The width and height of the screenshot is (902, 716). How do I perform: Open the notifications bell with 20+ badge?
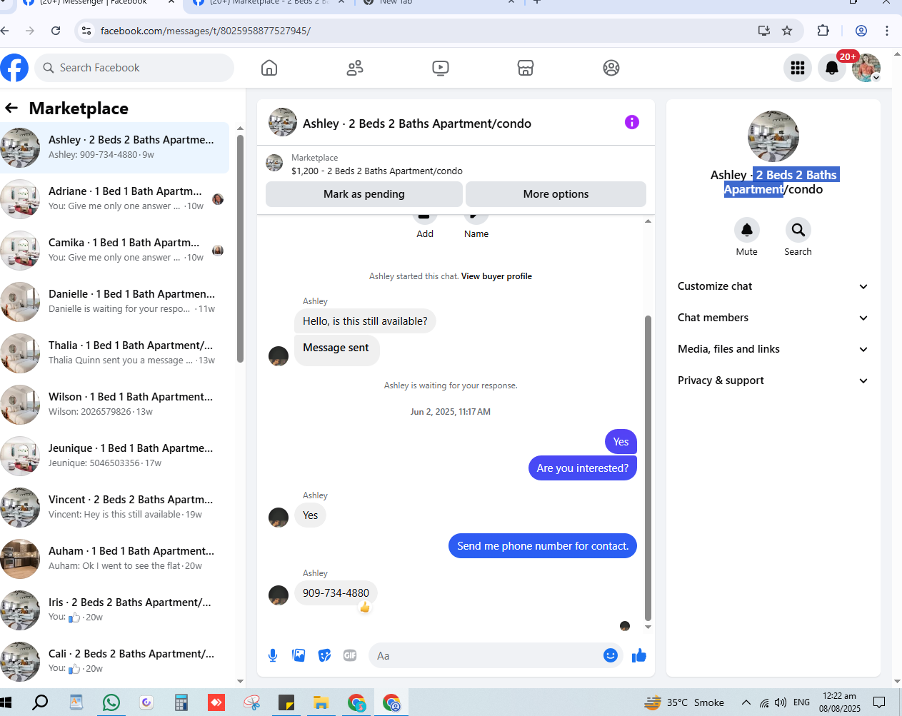[832, 68]
